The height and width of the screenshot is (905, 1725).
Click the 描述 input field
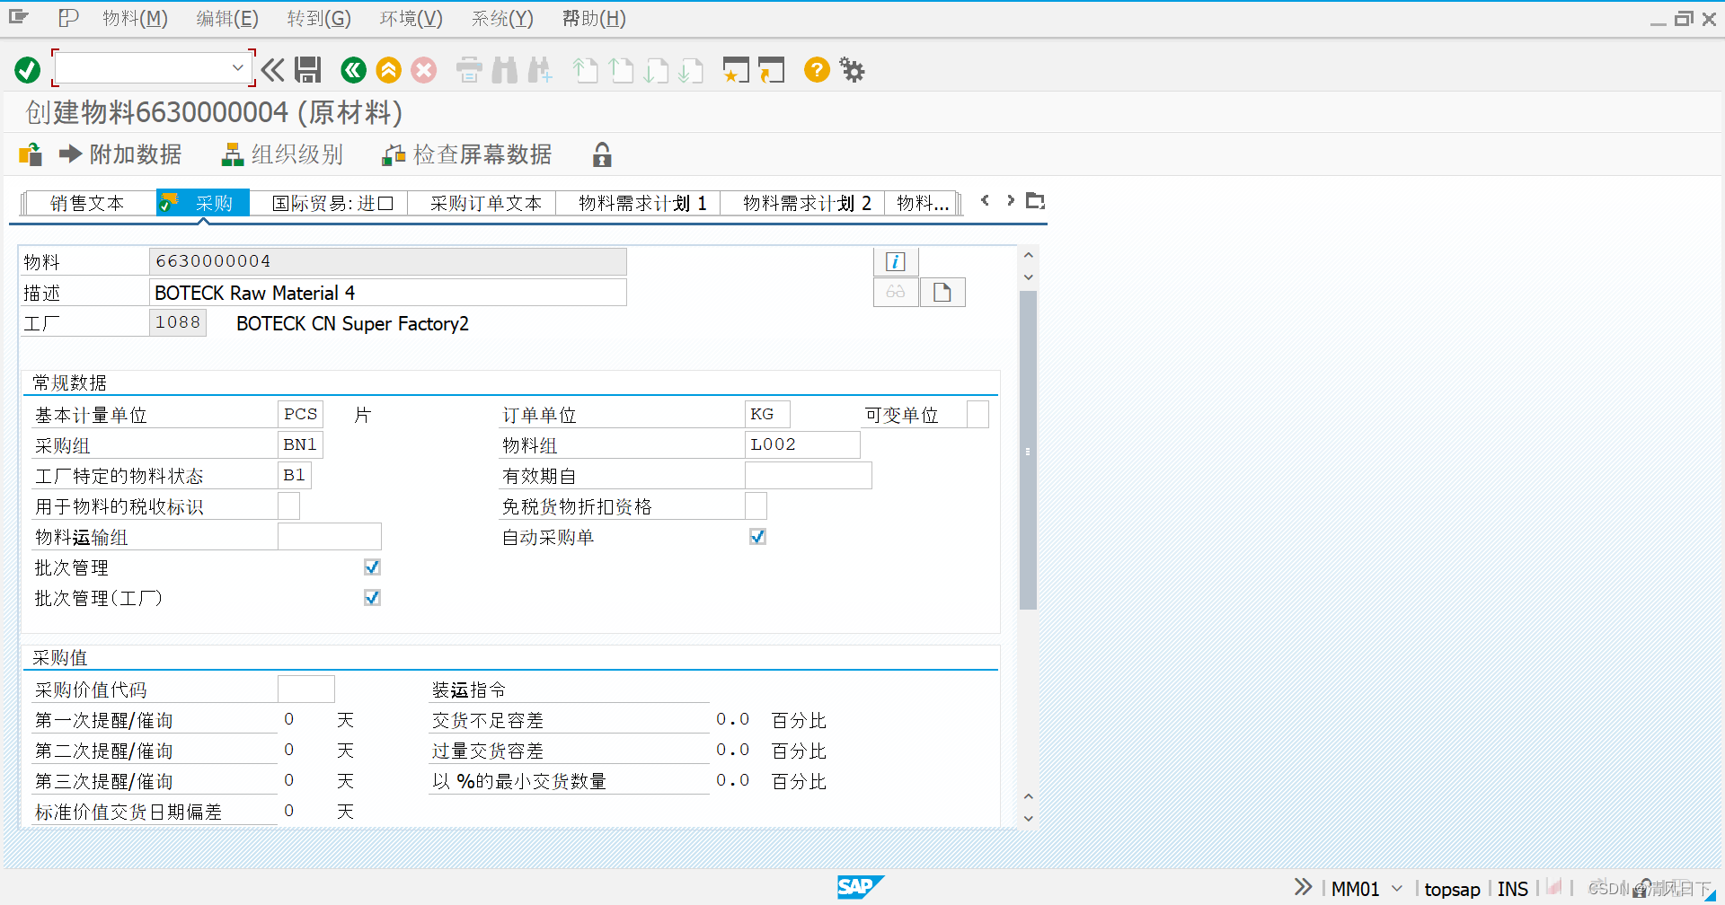point(387,292)
